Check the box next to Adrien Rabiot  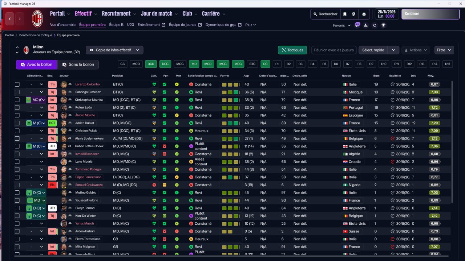[17, 123]
